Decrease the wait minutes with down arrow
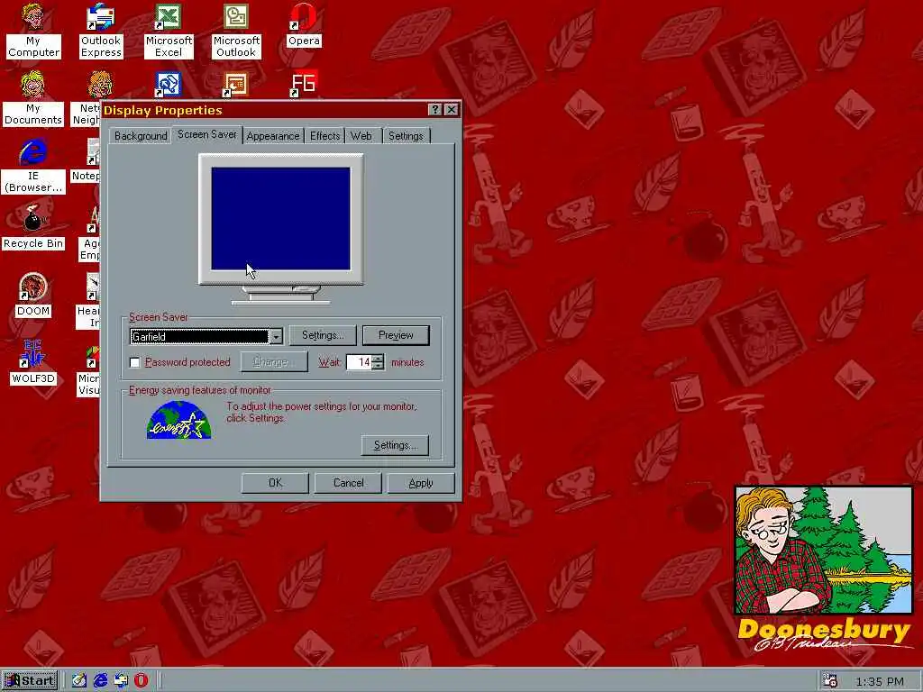Image resolution: width=923 pixels, height=692 pixels. tap(378, 366)
